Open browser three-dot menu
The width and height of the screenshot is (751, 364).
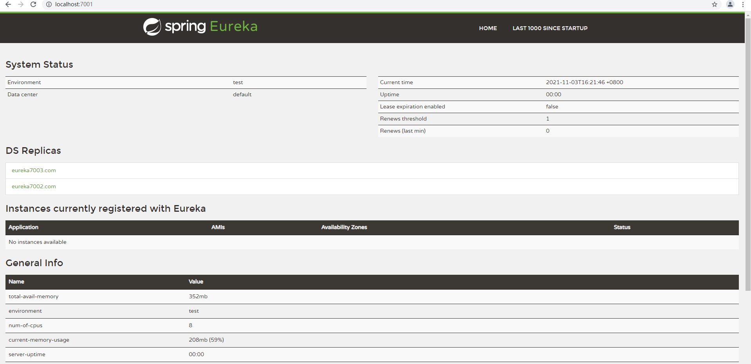tap(743, 4)
